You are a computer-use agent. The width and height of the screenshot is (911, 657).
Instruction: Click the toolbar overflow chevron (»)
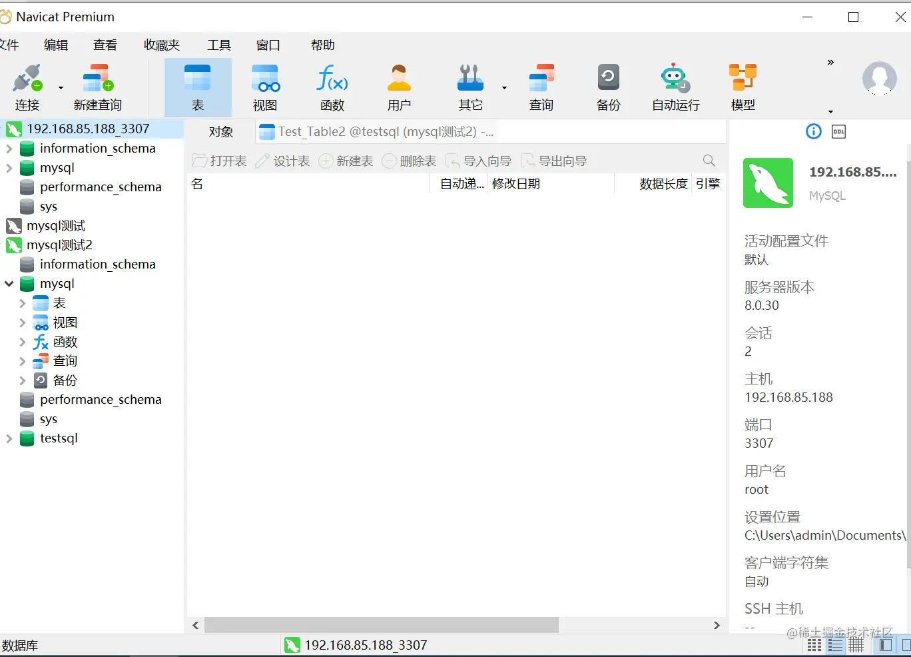click(x=830, y=62)
